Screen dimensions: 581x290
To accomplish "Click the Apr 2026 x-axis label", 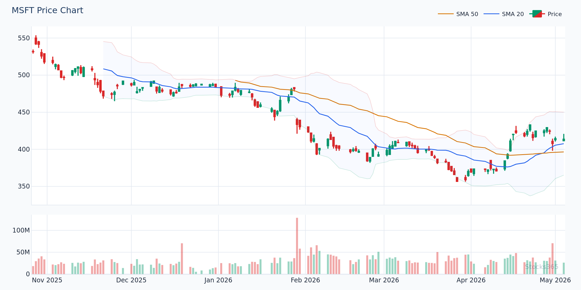I will [x=471, y=280].
